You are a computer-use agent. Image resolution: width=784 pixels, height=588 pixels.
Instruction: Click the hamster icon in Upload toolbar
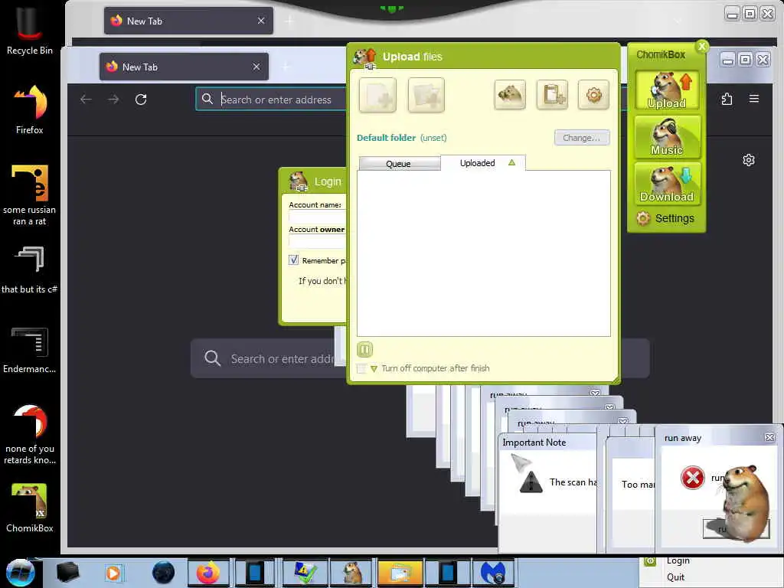tap(509, 94)
